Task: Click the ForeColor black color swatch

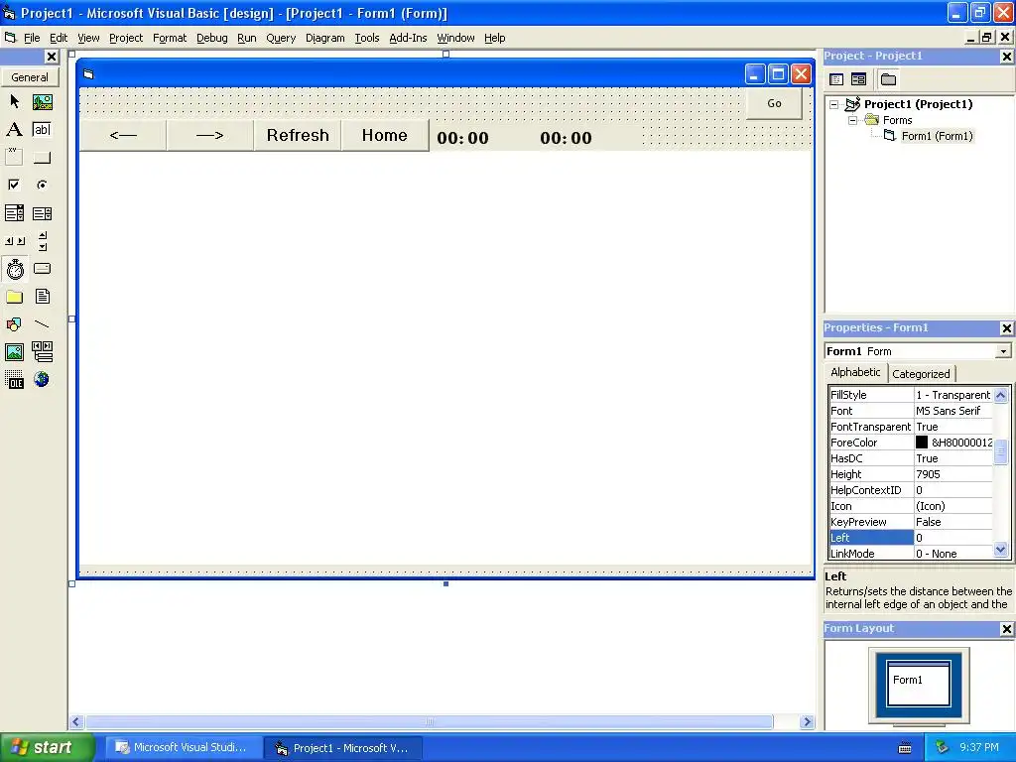Action: [922, 443]
